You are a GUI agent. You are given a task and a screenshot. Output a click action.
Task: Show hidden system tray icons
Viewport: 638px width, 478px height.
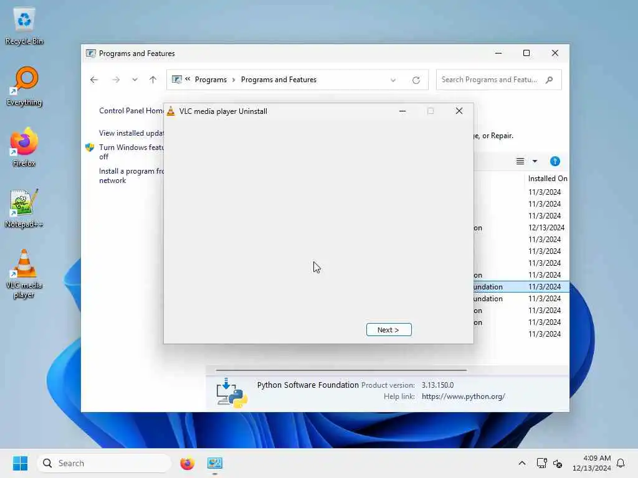coord(522,463)
